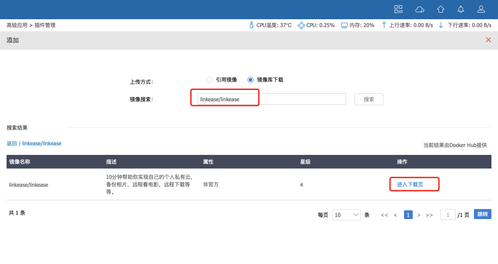Click the memory usage icon
The height and width of the screenshot is (264, 498).
[344, 25]
